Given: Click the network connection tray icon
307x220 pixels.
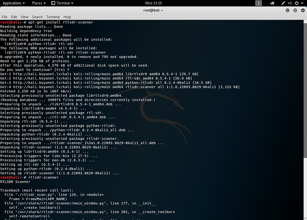Looking at the screenshot, I should coord(283,3).
